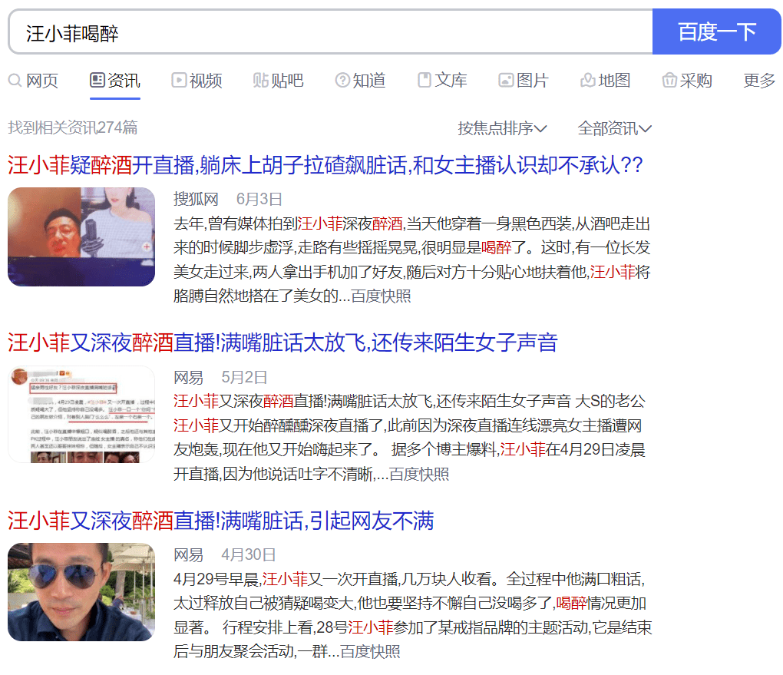Click the document icon beside 文库
Viewport: 783px width, 675px height.
pyautogui.click(x=425, y=80)
